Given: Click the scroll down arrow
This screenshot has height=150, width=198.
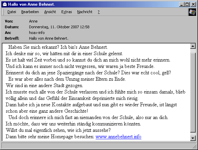Looking at the screenshot, I should click(193, 138).
